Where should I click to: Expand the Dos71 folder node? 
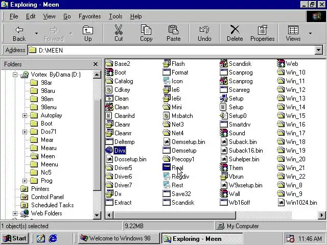click(25, 132)
